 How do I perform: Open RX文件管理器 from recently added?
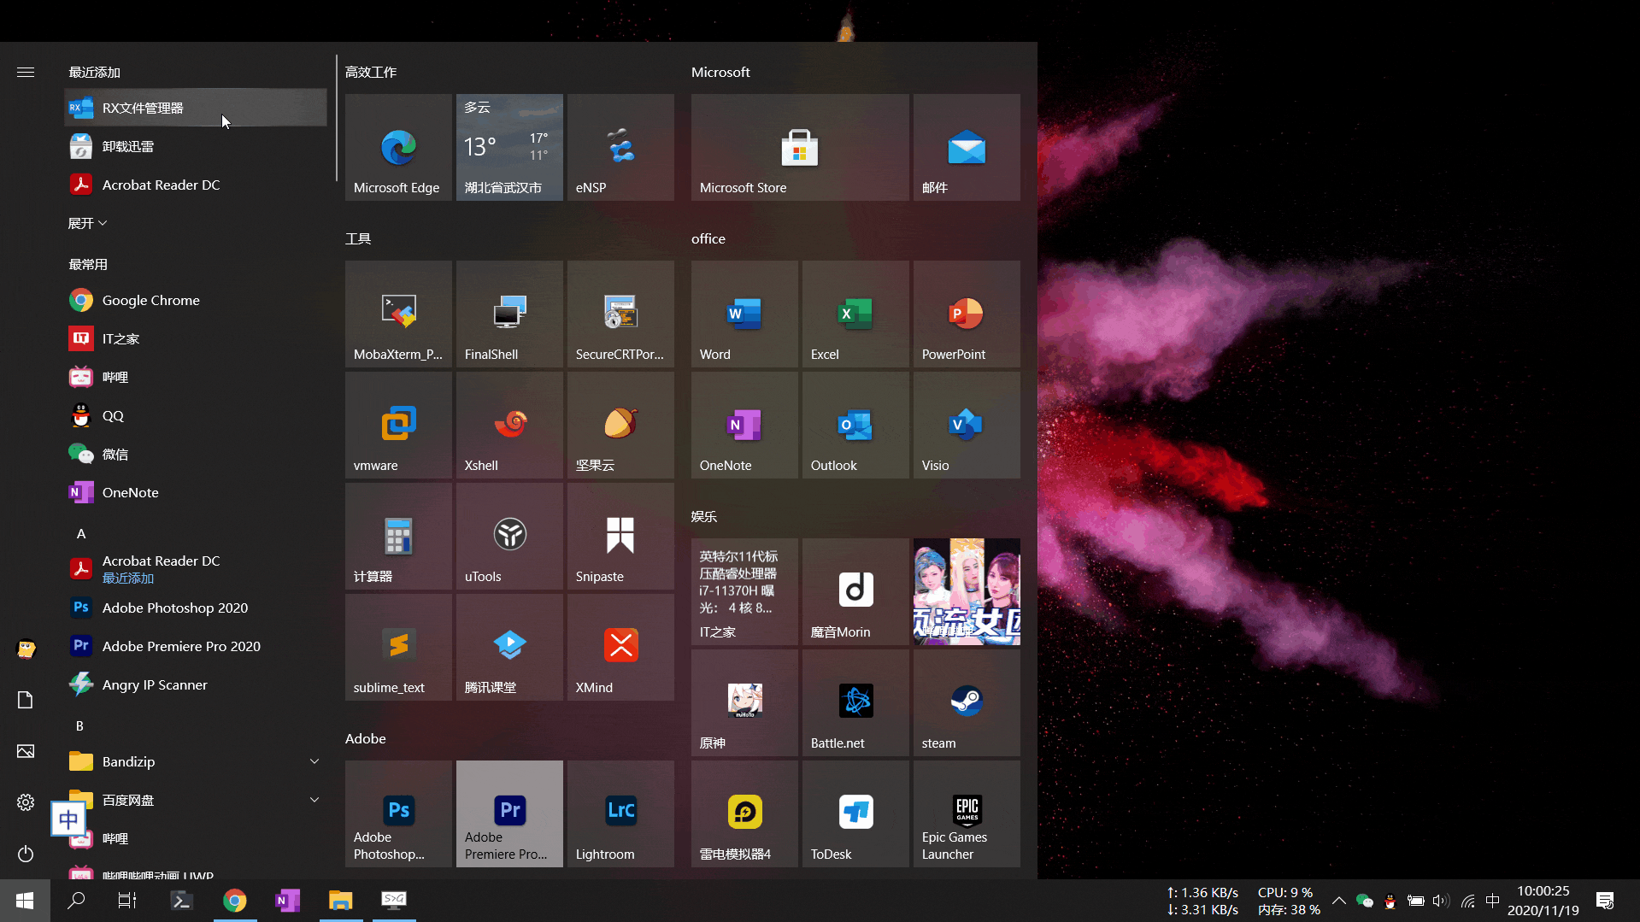click(x=195, y=108)
